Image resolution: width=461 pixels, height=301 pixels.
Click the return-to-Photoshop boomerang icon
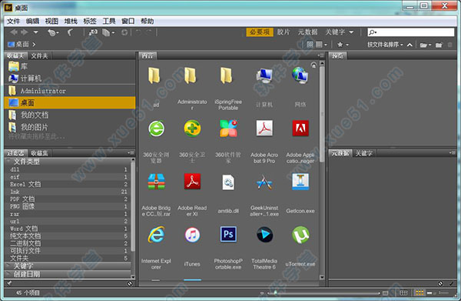point(70,32)
